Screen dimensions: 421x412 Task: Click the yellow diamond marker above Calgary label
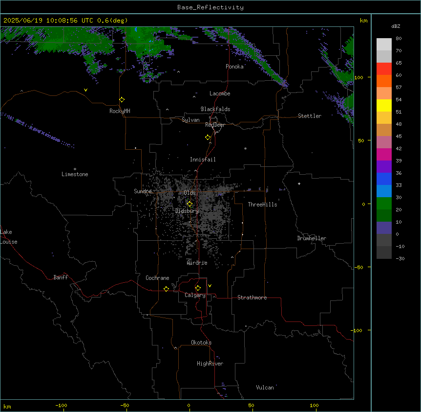coord(198,288)
